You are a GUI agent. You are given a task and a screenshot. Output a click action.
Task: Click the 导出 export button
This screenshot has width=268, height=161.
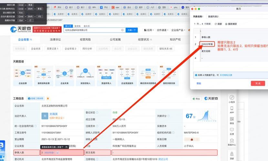(x=196, y=99)
